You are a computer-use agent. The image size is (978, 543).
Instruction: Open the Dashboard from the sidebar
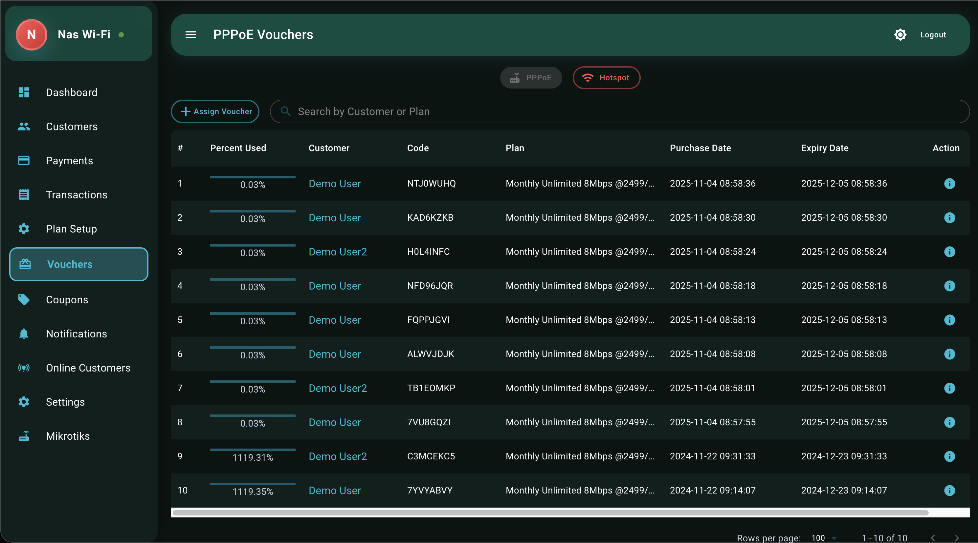coord(71,92)
